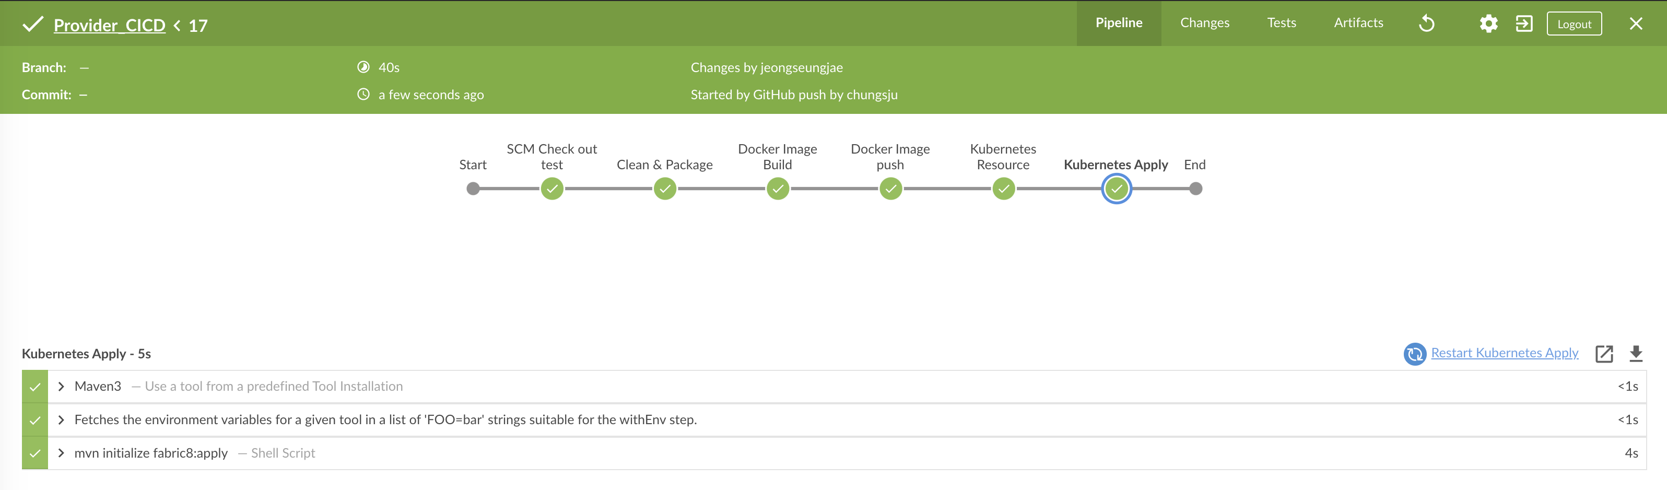Click the End node of the pipeline
Screen dimensions: 1667x490
click(x=1195, y=189)
